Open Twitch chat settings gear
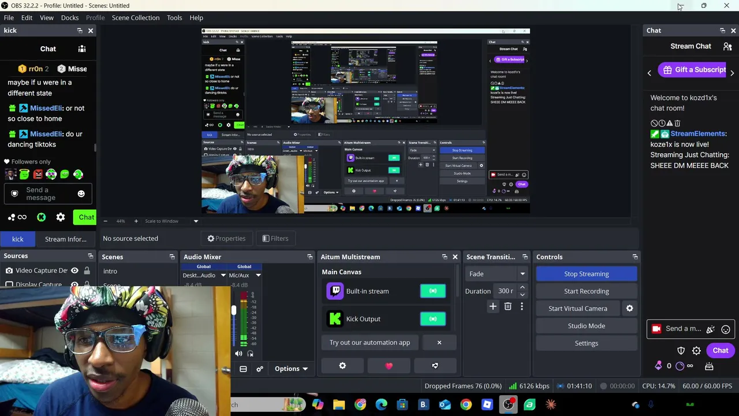 (x=696, y=351)
